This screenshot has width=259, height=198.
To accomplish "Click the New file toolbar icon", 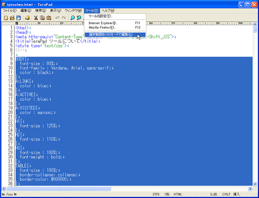I will tap(6, 18).
